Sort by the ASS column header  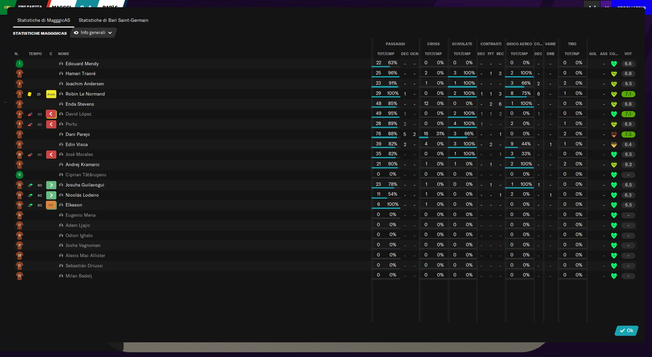[x=604, y=54]
